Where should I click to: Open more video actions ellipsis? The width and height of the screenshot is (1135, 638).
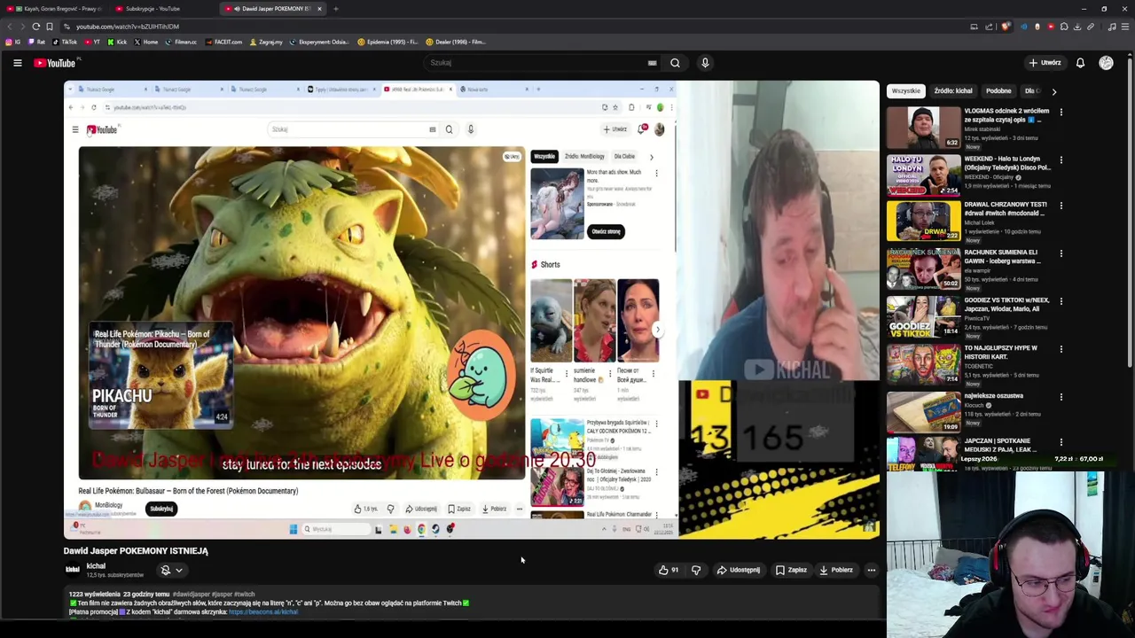872,570
